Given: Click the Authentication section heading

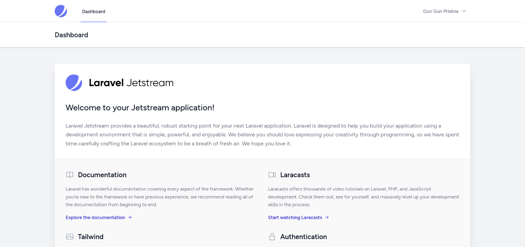Looking at the screenshot, I should (x=304, y=236).
